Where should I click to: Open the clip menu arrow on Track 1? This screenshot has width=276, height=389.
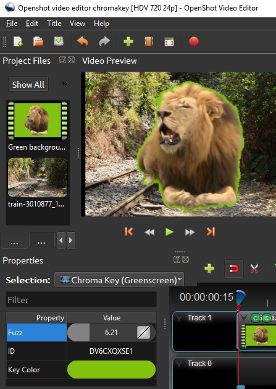click(x=245, y=317)
